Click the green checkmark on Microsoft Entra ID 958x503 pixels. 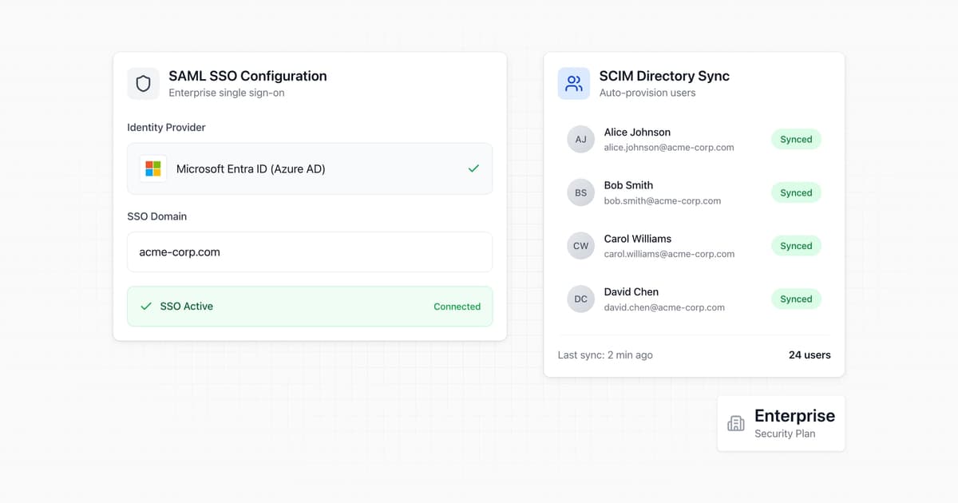coord(473,168)
